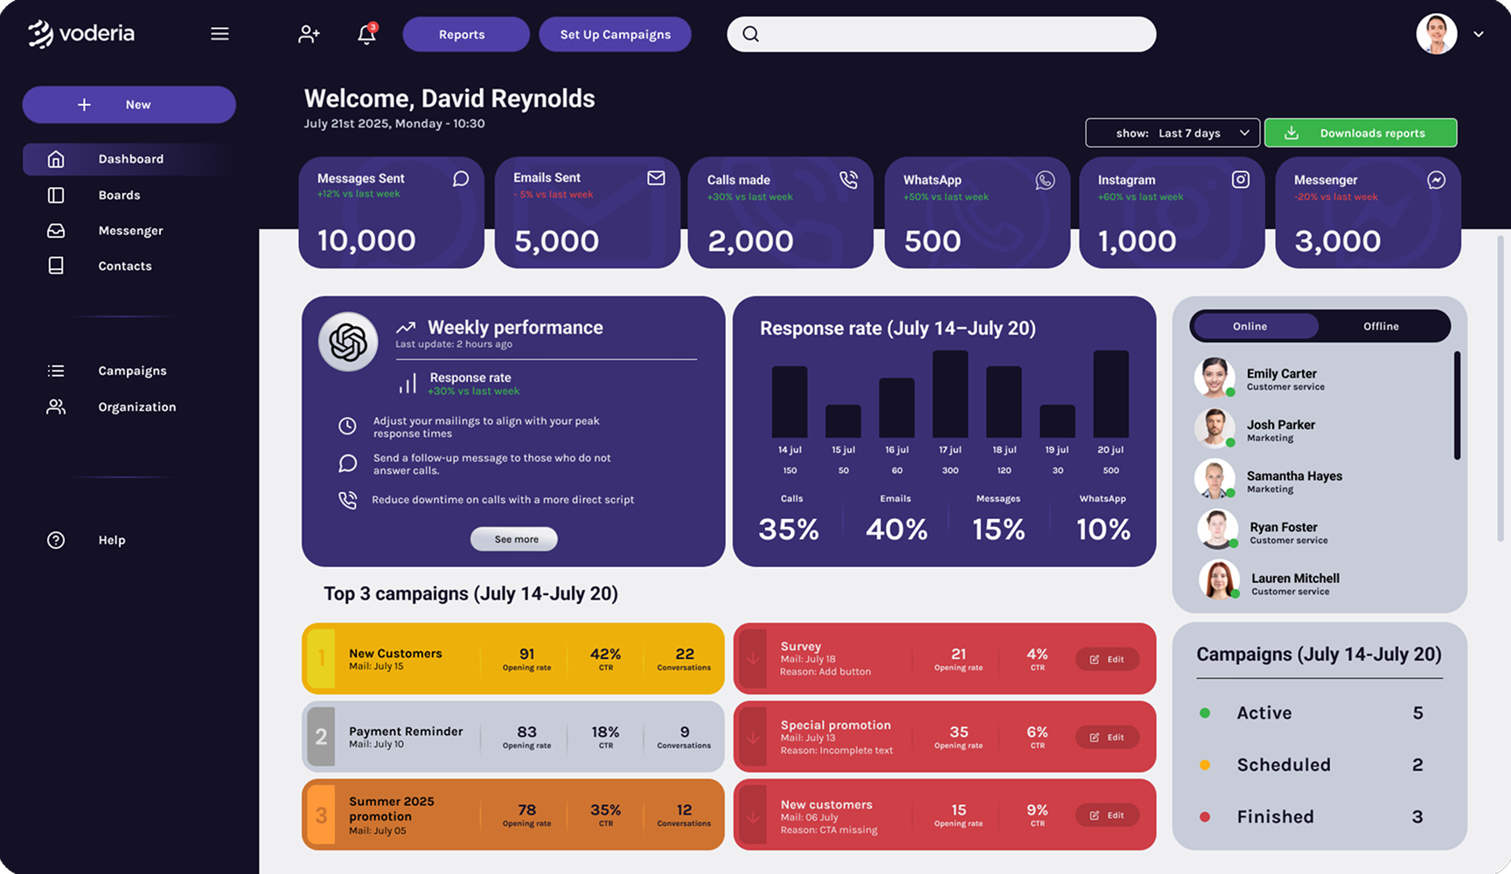Click the Calls made phone icon
This screenshot has width=1511, height=874.
[x=848, y=180]
